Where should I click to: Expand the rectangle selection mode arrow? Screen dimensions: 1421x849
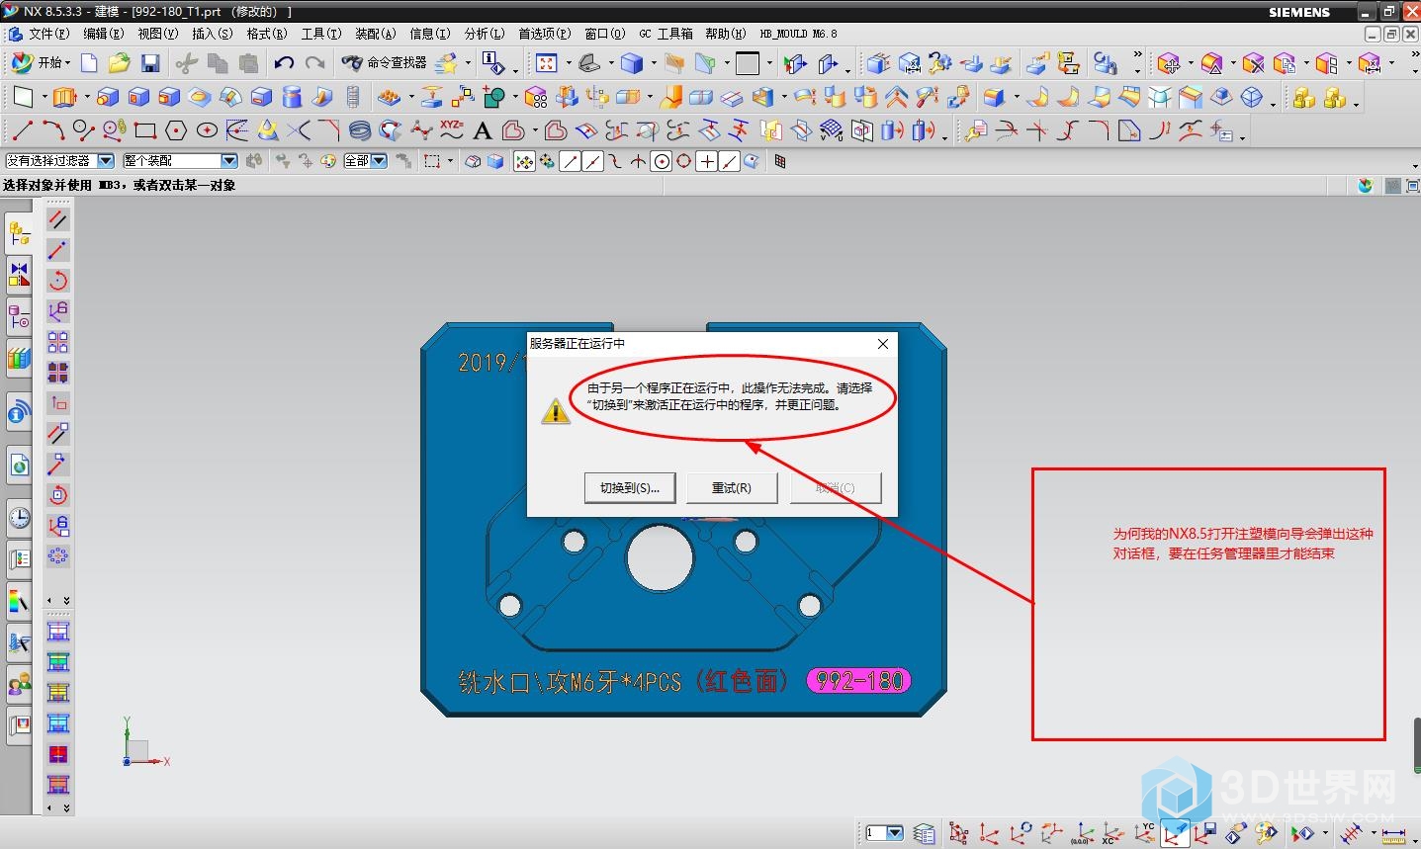tap(451, 161)
